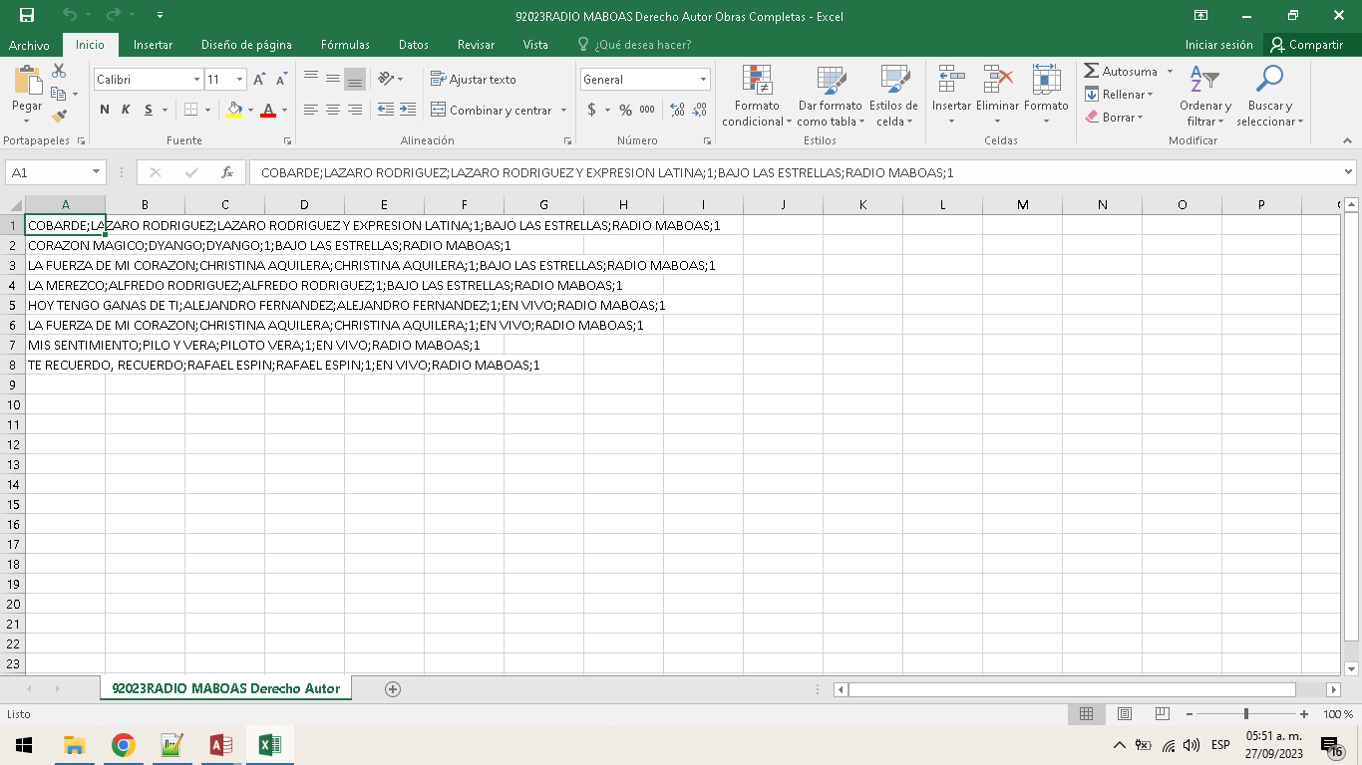This screenshot has width=1362, height=765.
Task: Align text to bottom of cell
Action: point(355,79)
